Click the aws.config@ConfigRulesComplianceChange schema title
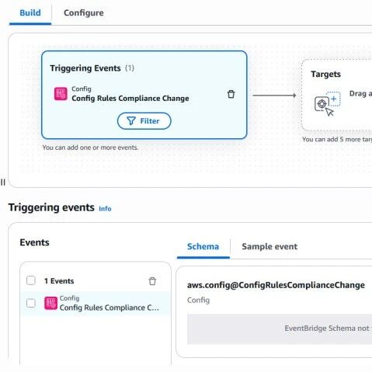The image size is (372, 372). point(276,285)
